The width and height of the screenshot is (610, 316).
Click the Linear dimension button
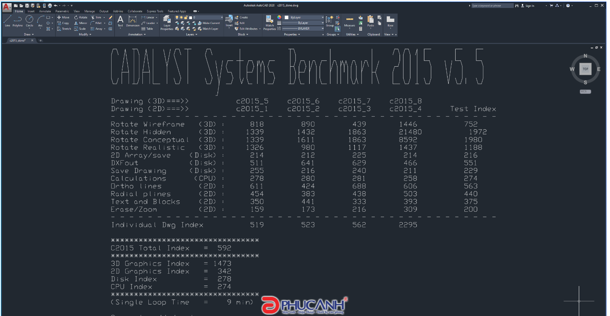click(148, 18)
